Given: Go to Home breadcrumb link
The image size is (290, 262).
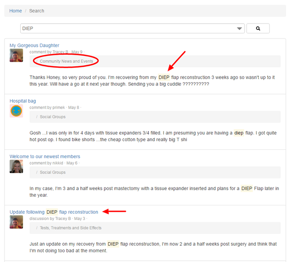Looking at the screenshot, I should pos(15,11).
